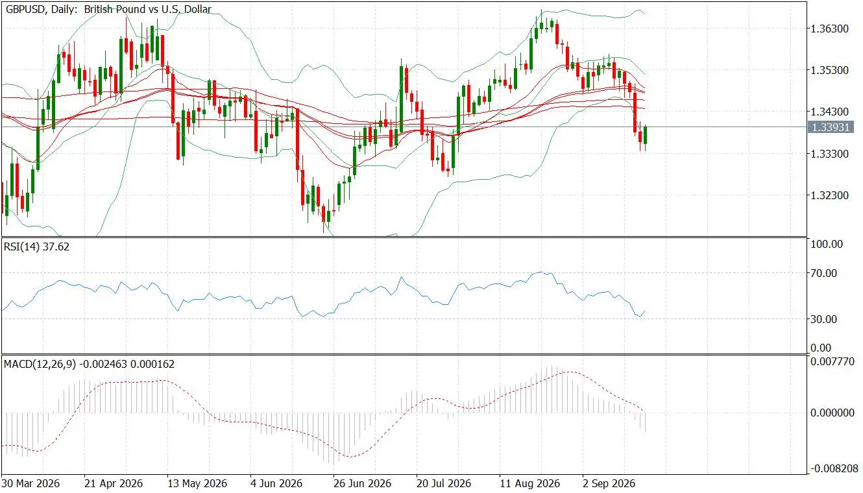Click the 13 May 2026 date label
The width and height of the screenshot is (863, 493).
tap(197, 484)
